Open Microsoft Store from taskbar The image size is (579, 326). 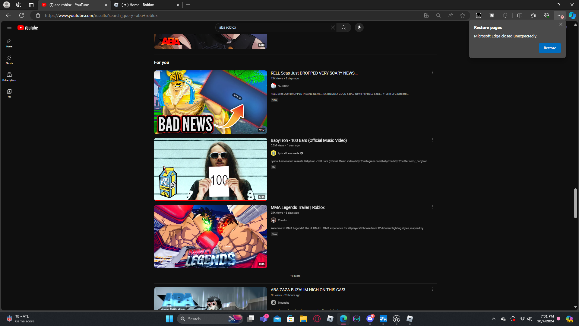click(290, 319)
